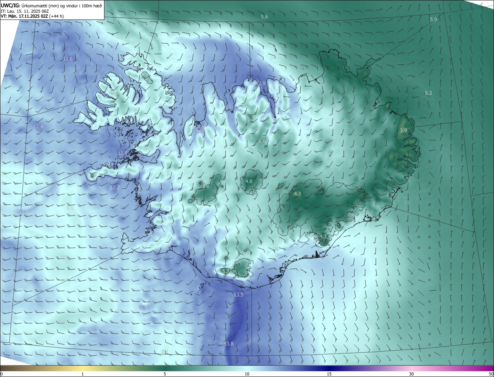Select the 12.4 value label
The image size is (494, 377).
[38, 126]
